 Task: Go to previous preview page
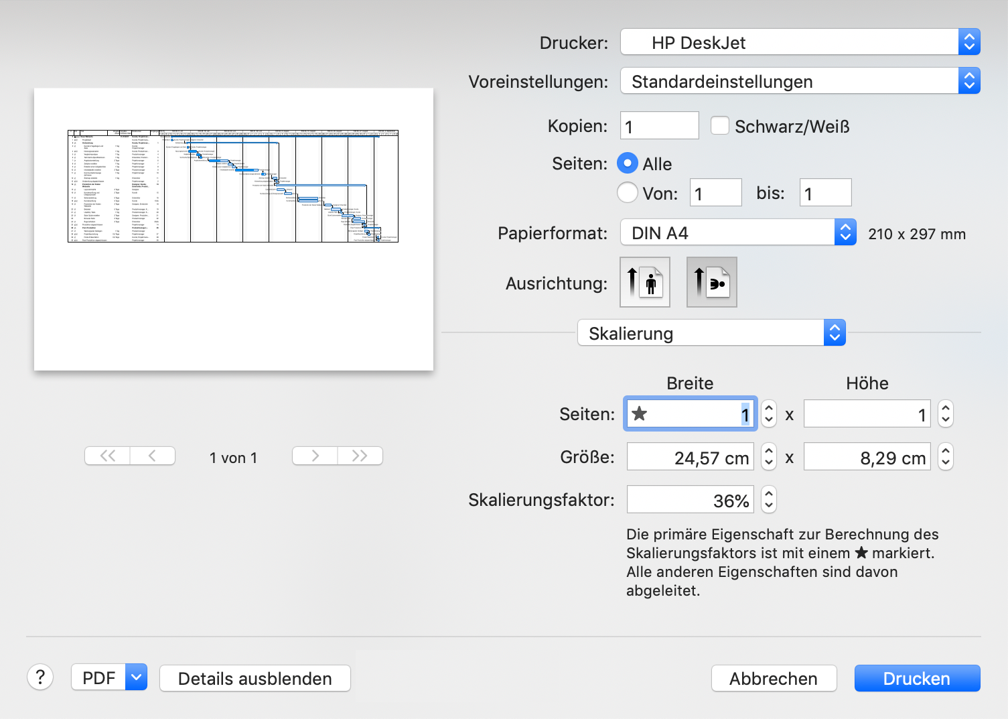tap(153, 456)
